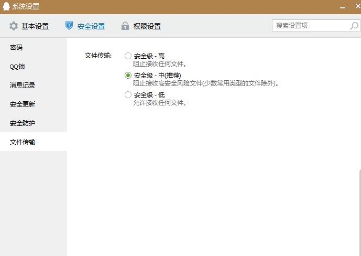Click the gear icon for 基本设置
The width and height of the screenshot is (361, 256).
[14, 26]
